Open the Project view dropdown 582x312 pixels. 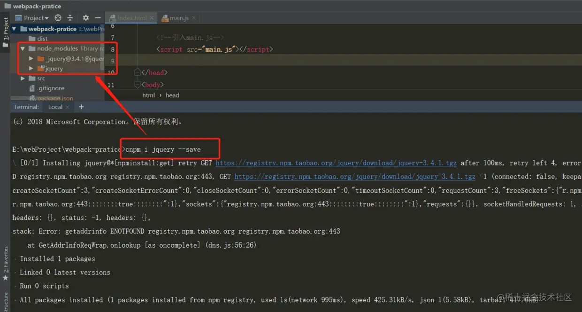click(32, 18)
